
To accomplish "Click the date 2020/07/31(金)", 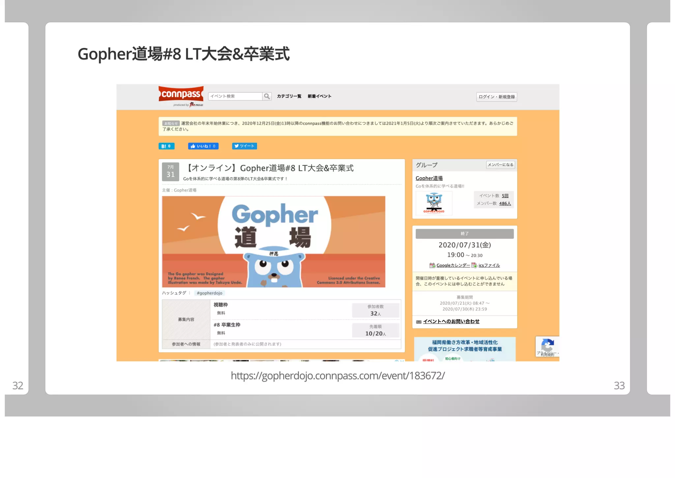I will pos(464,245).
